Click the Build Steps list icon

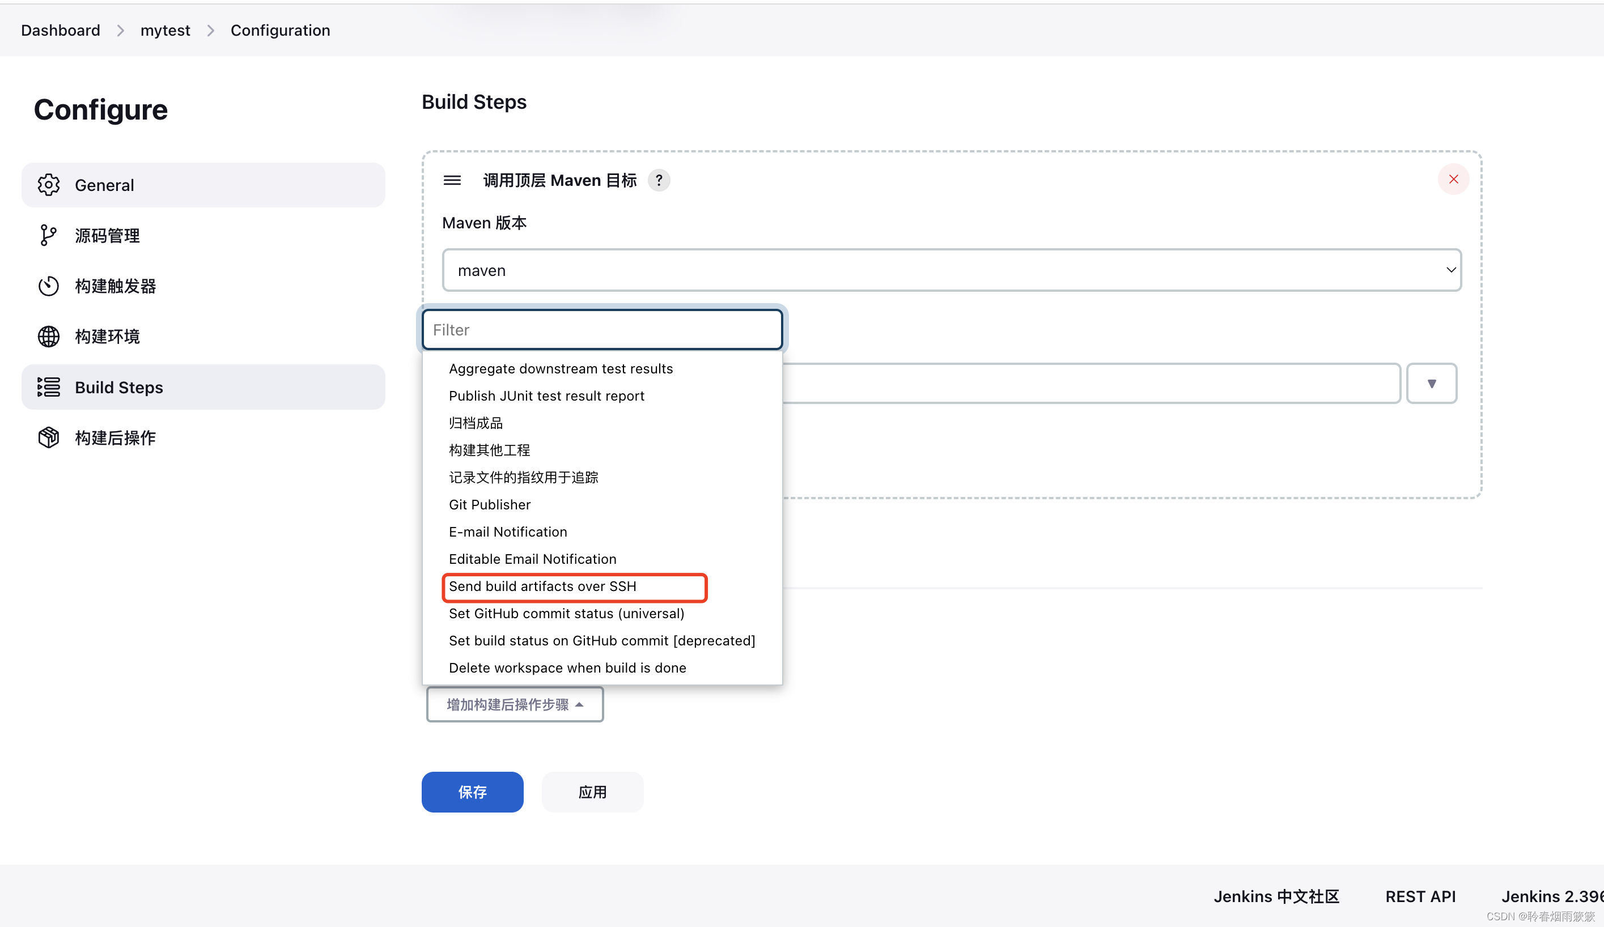point(48,387)
